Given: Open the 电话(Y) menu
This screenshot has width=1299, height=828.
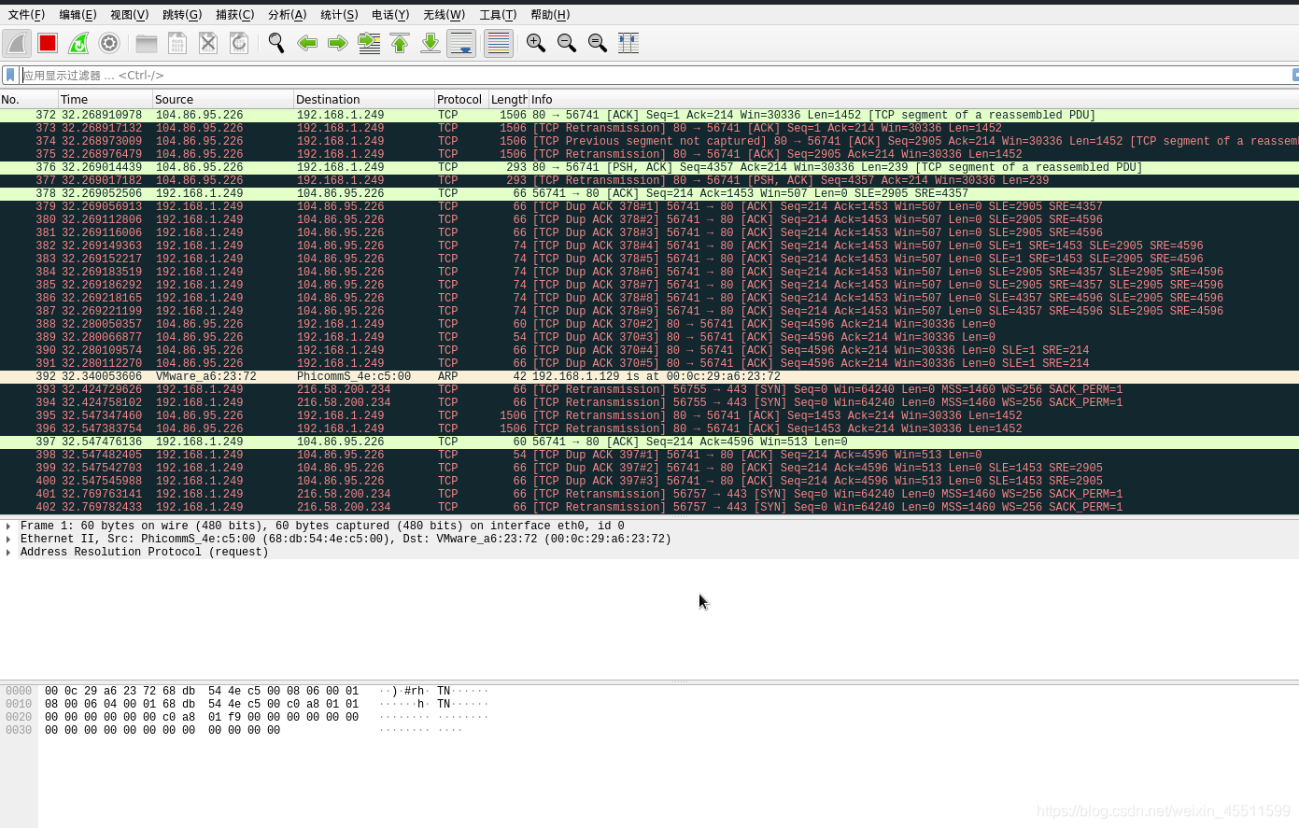Looking at the screenshot, I should pyautogui.click(x=390, y=14).
